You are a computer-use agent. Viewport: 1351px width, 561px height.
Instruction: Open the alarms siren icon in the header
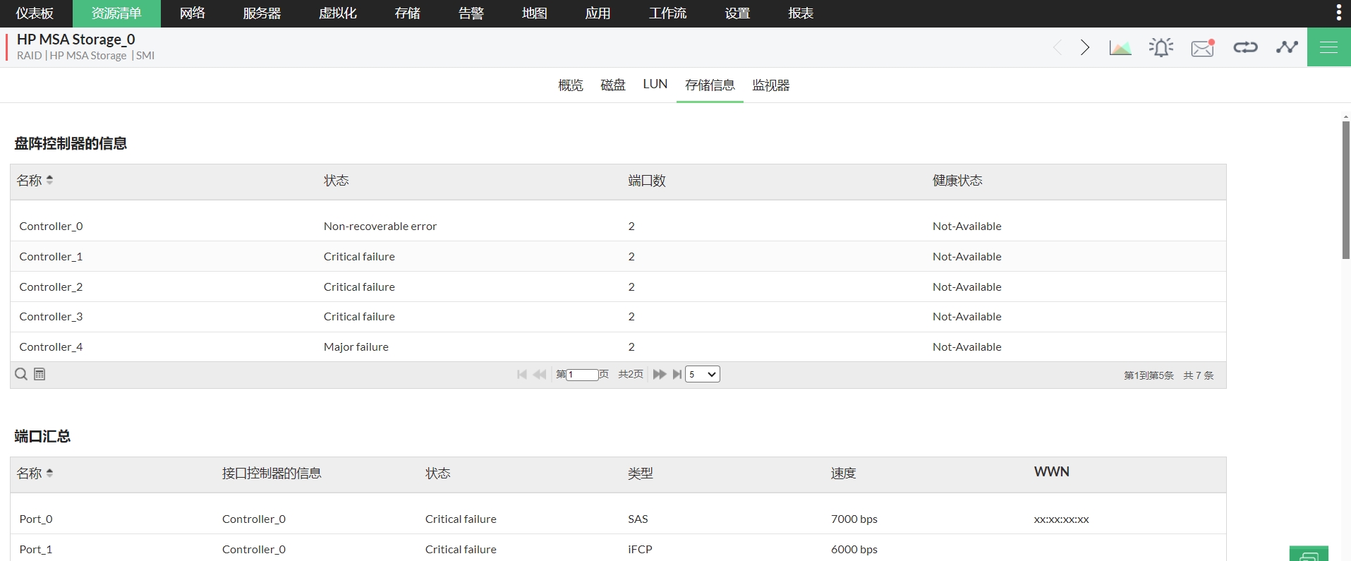click(x=1161, y=47)
